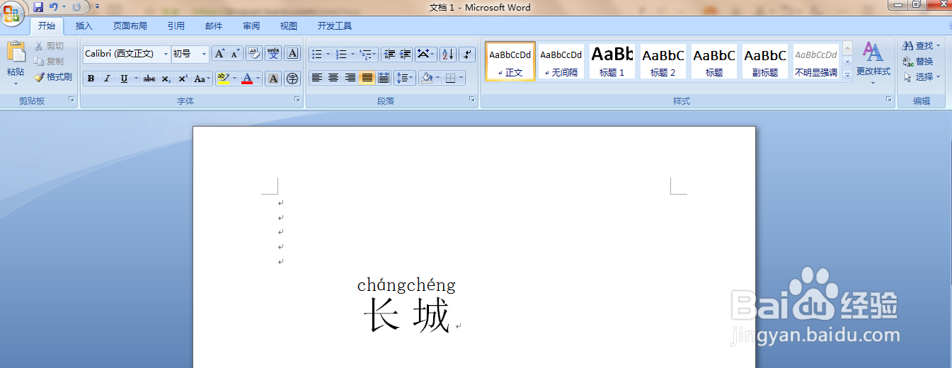Toggle show/hide paragraph marks
The width and height of the screenshot is (952, 368).
tap(467, 54)
